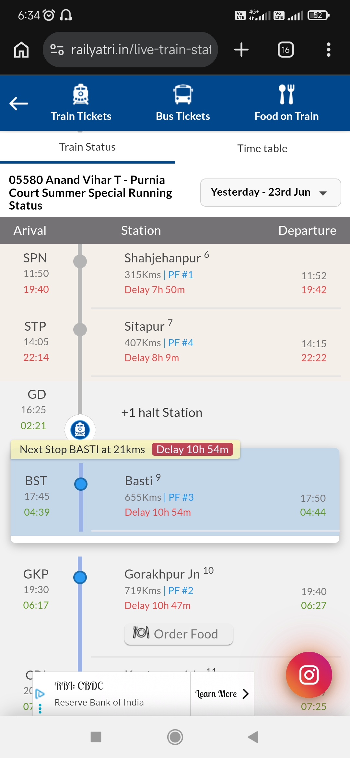Tap the current train location marker
Image resolution: width=350 pixels, height=758 pixels.
[80, 430]
